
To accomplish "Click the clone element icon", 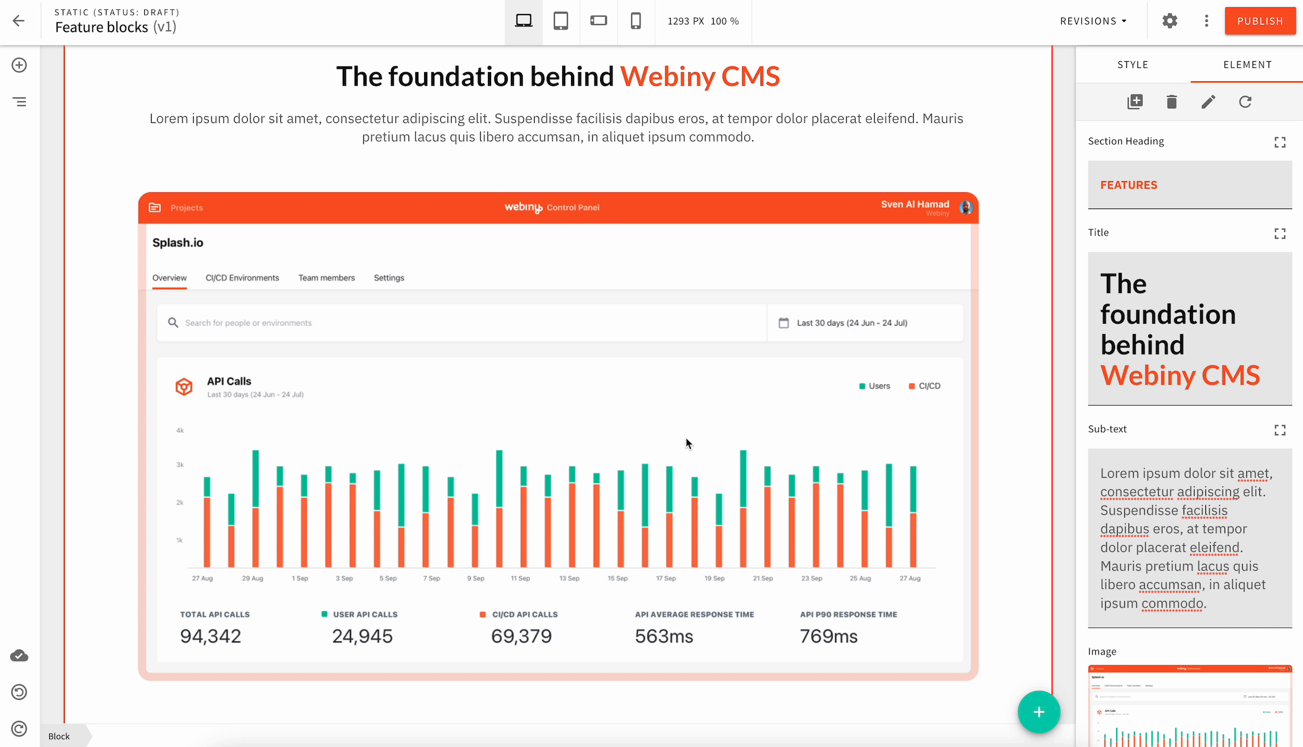I will click(x=1135, y=102).
